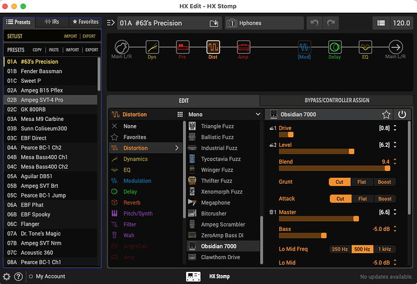The height and width of the screenshot is (284, 417).
Task: Toggle Obsidian 7000 bypass power button
Action: (x=402, y=115)
